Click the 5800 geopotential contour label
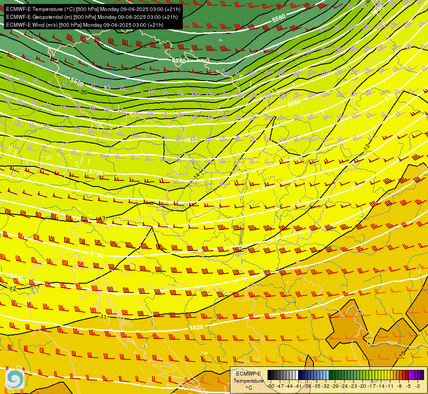428x394 pixels. 16,277
